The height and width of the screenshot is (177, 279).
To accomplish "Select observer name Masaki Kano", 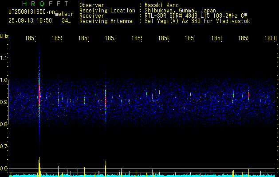I will coord(161,5).
